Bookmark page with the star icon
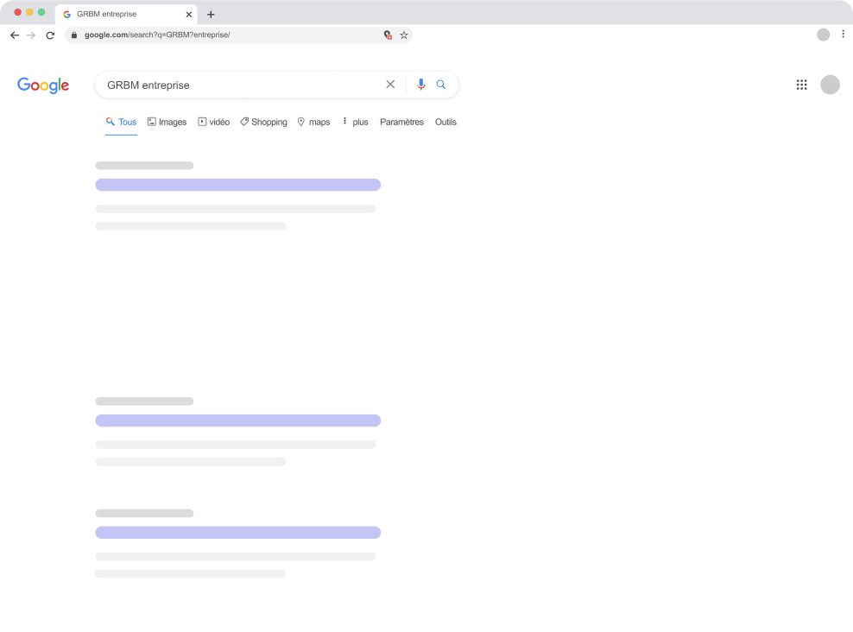853x632 pixels. (x=404, y=35)
